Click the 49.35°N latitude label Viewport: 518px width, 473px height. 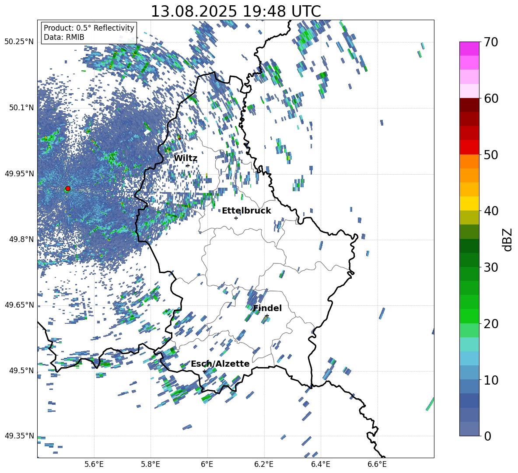pyautogui.click(x=19, y=436)
